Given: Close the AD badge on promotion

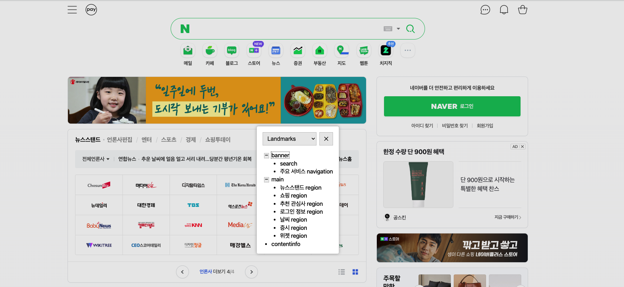Looking at the screenshot, I should pos(523,147).
